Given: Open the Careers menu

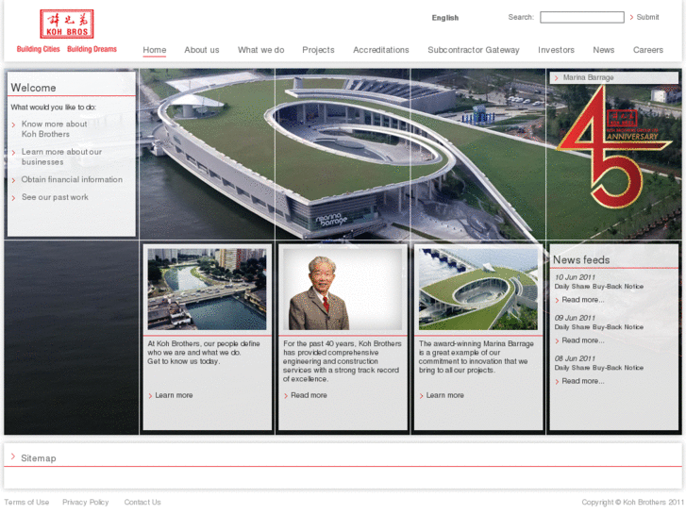Looking at the screenshot, I should click(x=648, y=50).
